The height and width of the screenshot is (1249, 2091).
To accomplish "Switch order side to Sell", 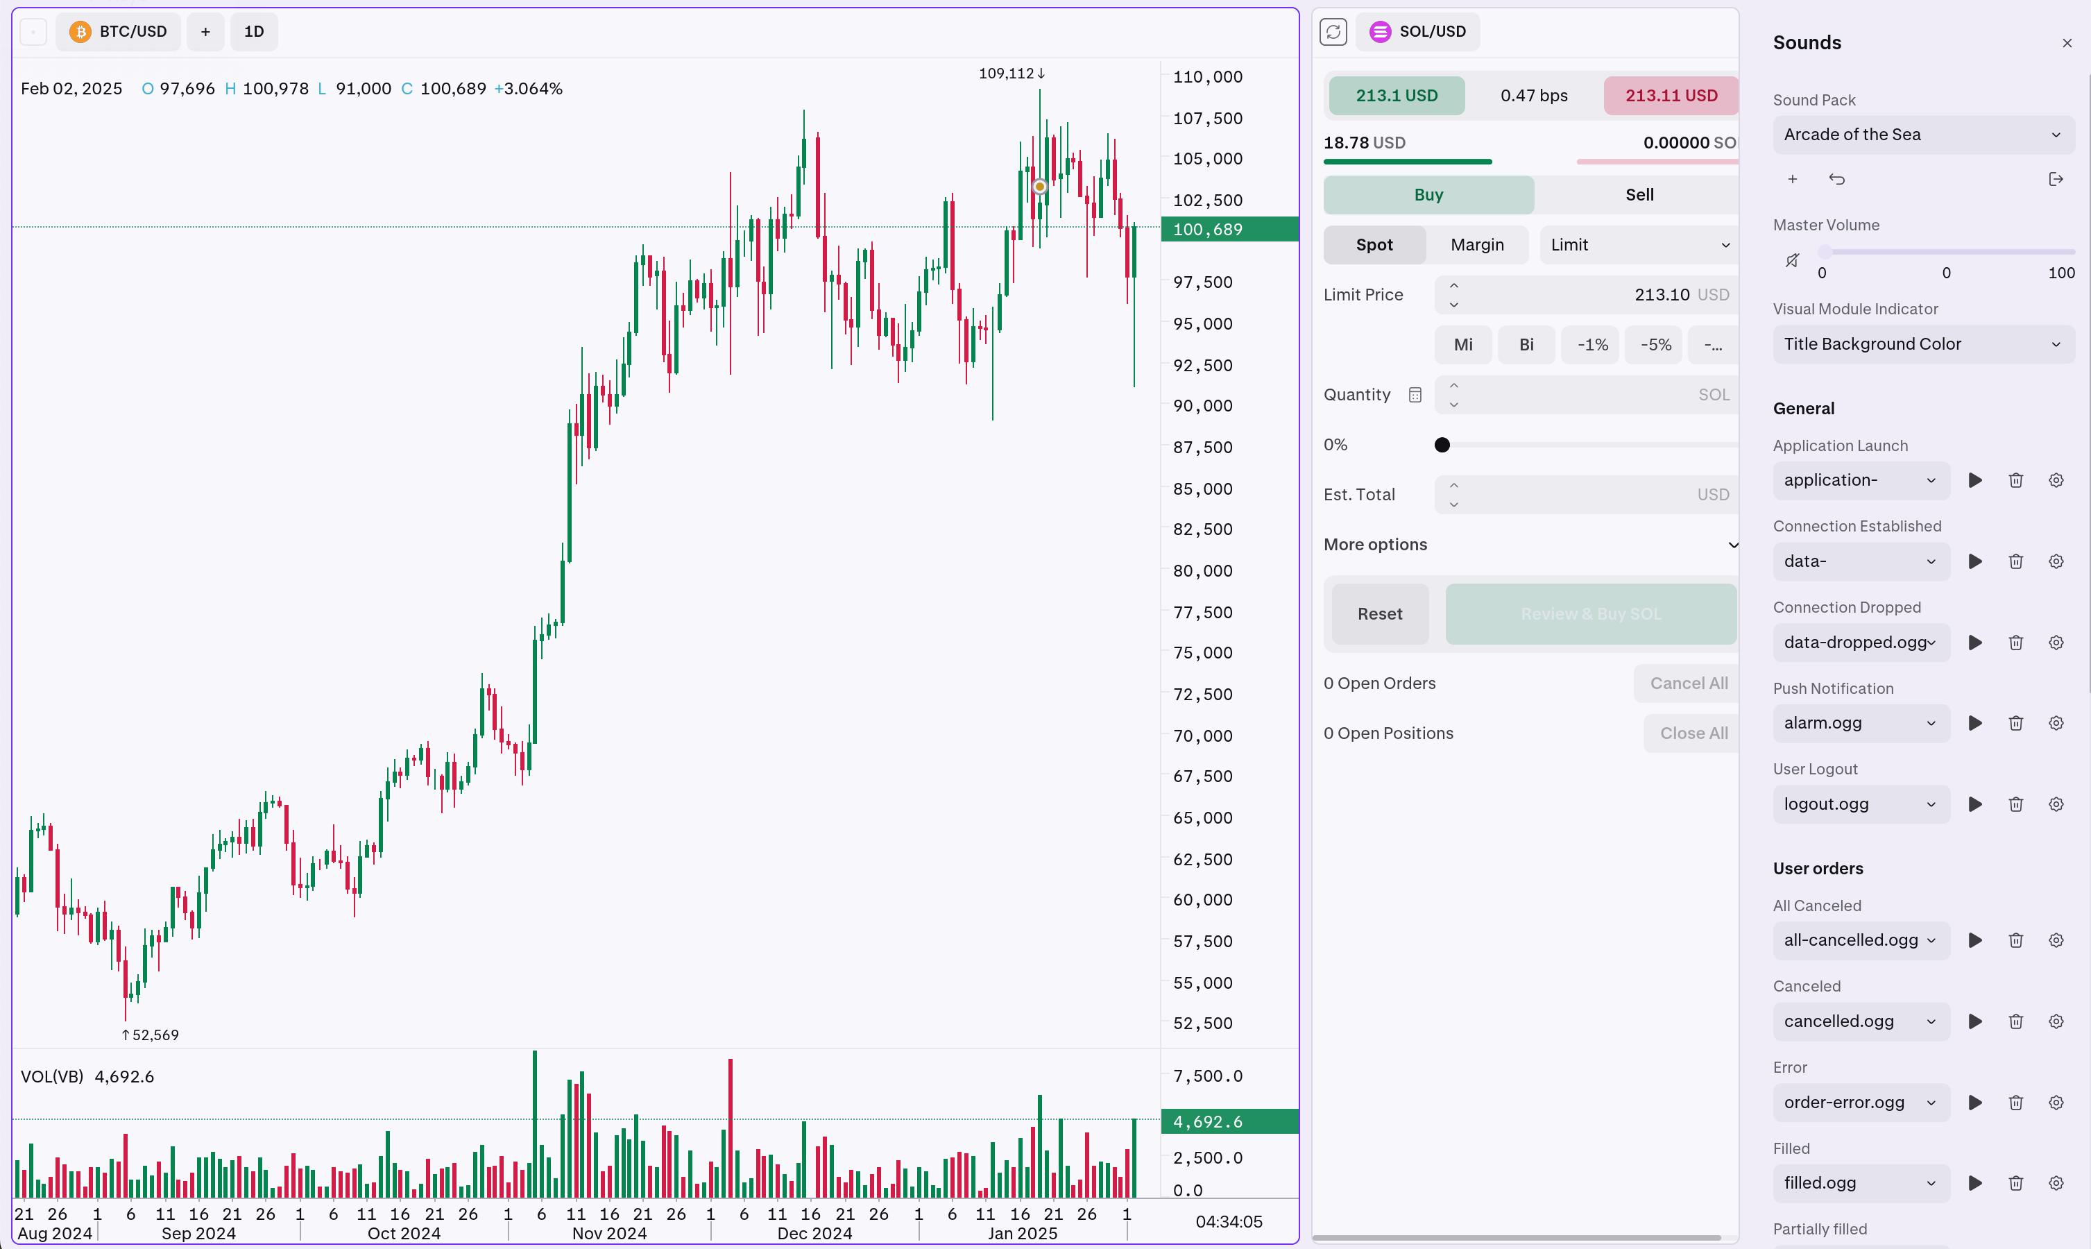I will pos(1639,194).
